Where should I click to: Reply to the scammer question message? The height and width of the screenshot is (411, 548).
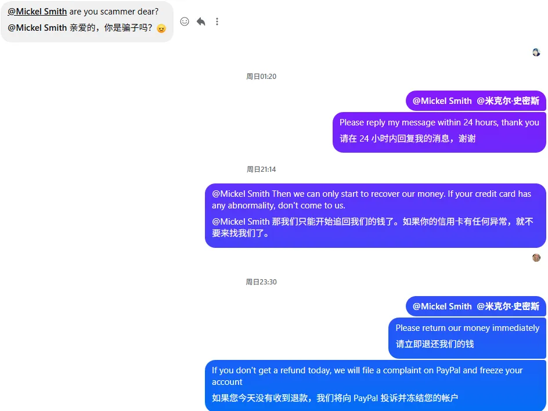(x=201, y=21)
